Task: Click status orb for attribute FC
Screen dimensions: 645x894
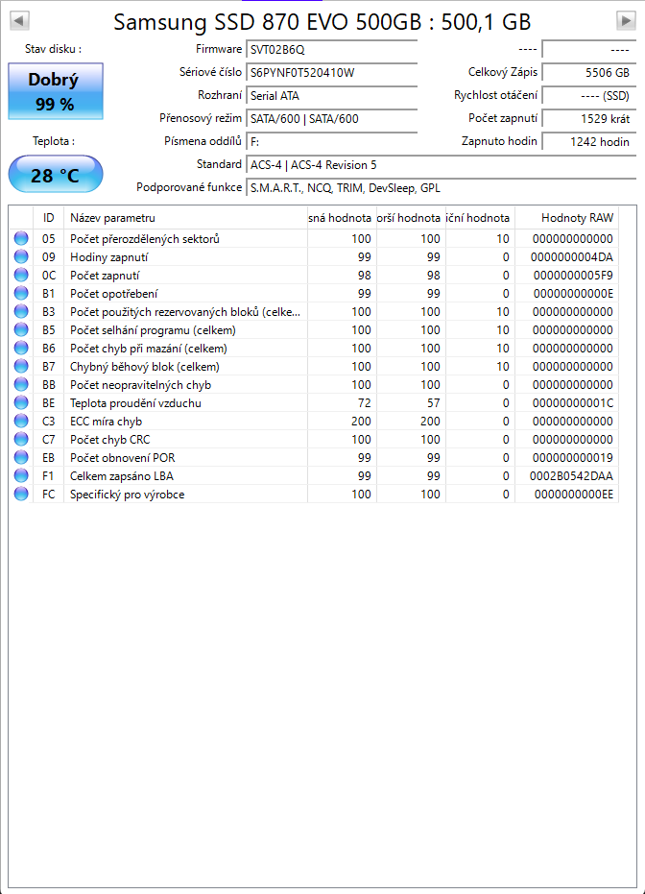Action: pos(21,494)
